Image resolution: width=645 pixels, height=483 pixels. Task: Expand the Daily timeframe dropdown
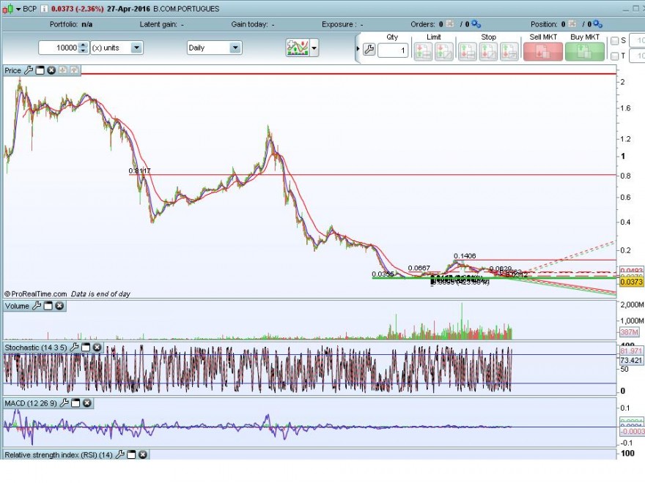tap(235, 48)
